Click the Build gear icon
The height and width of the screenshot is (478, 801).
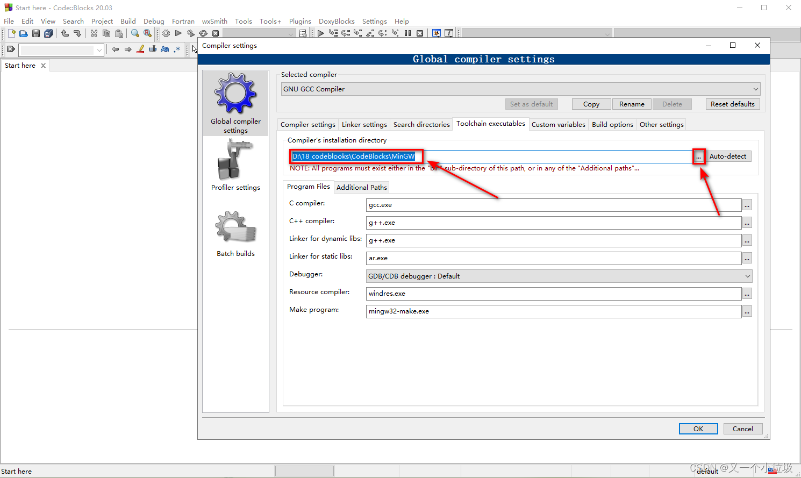(166, 33)
